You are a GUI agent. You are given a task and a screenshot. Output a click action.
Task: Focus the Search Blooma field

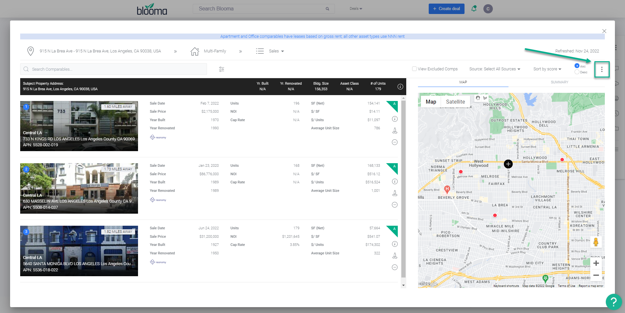pyautogui.click(x=264, y=9)
